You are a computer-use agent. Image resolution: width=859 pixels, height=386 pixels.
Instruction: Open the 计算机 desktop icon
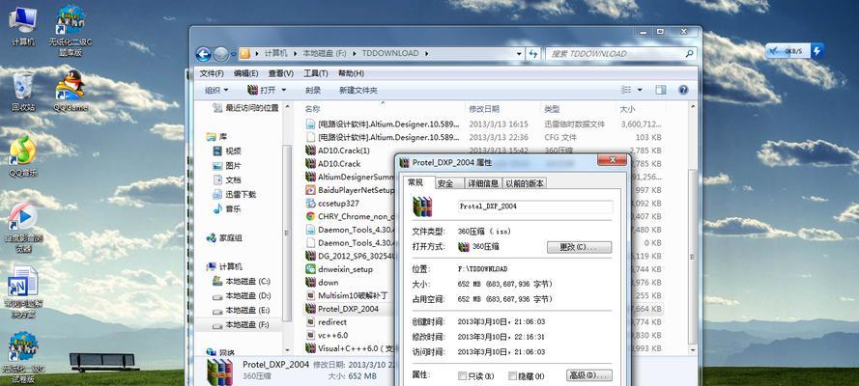point(22,24)
